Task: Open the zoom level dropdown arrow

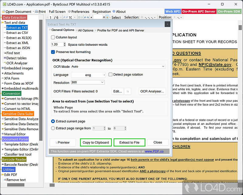Action: 75,17
